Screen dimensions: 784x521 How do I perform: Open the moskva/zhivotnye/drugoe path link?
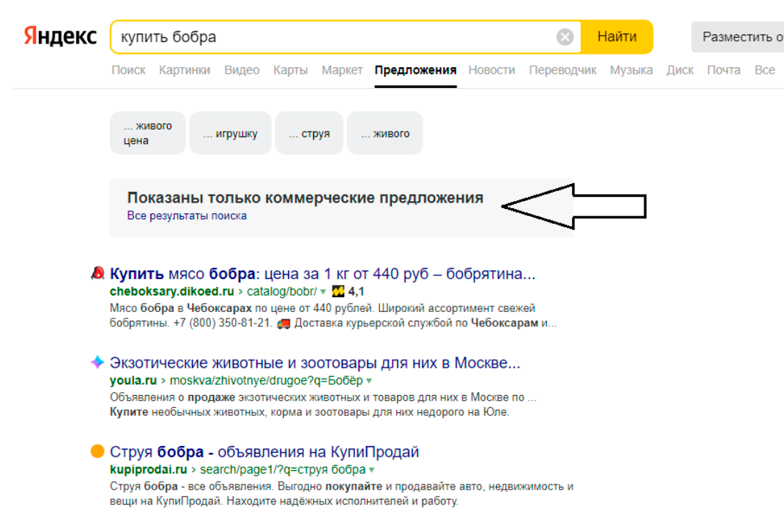(x=267, y=380)
